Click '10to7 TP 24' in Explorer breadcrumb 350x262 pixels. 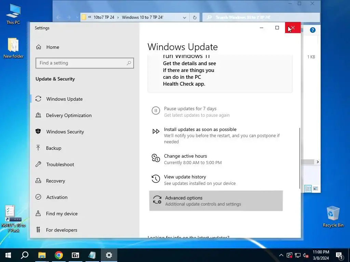click(x=104, y=17)
